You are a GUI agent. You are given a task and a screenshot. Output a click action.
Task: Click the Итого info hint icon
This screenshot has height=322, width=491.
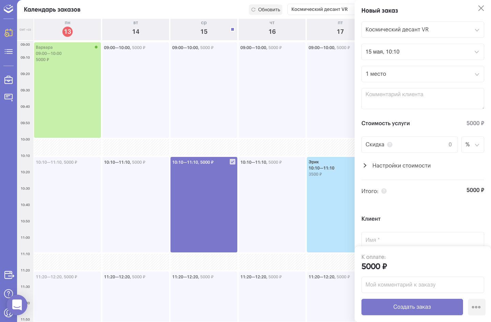click(x=384, y=191)
